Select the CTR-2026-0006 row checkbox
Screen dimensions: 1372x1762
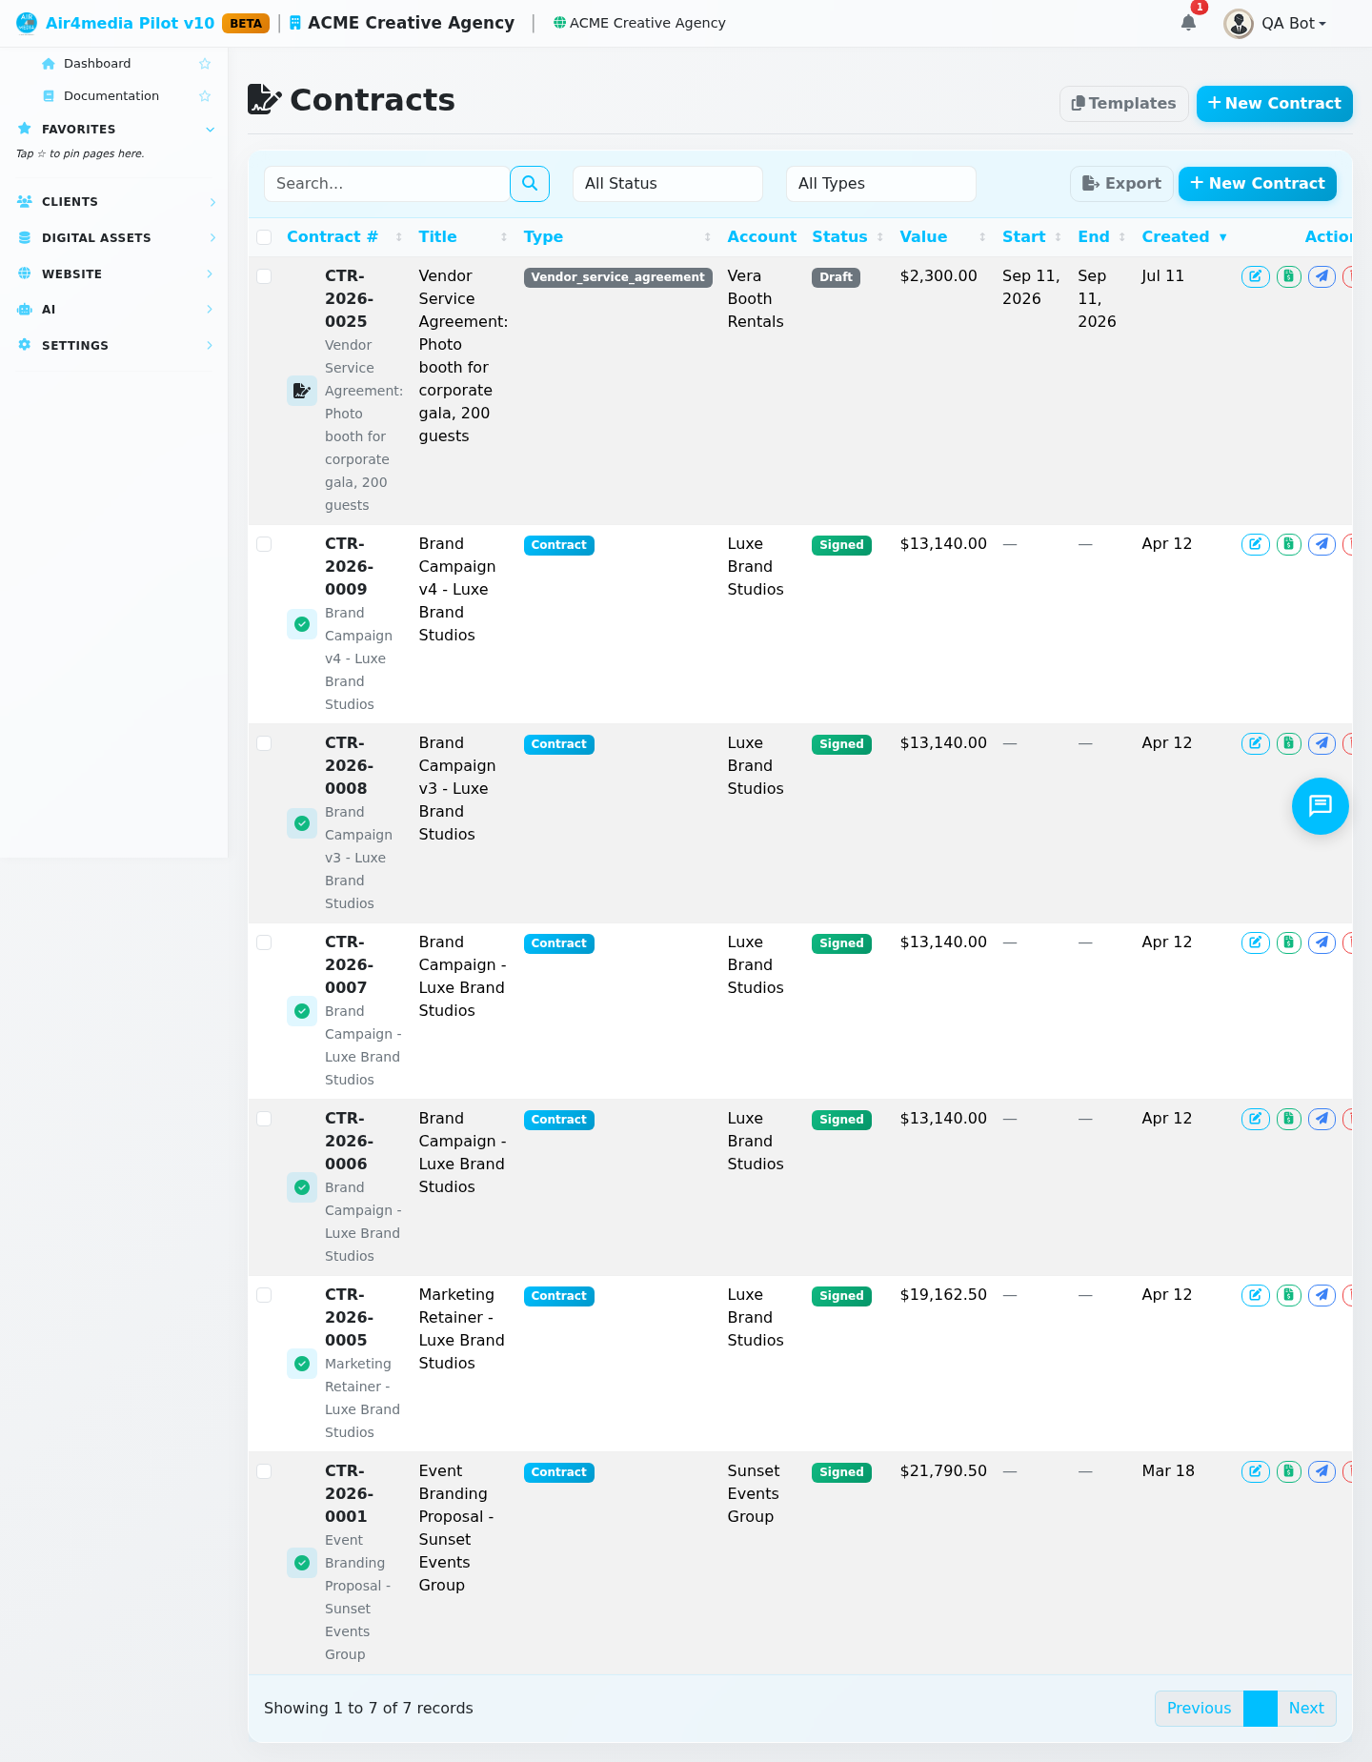click(265, 1119)
